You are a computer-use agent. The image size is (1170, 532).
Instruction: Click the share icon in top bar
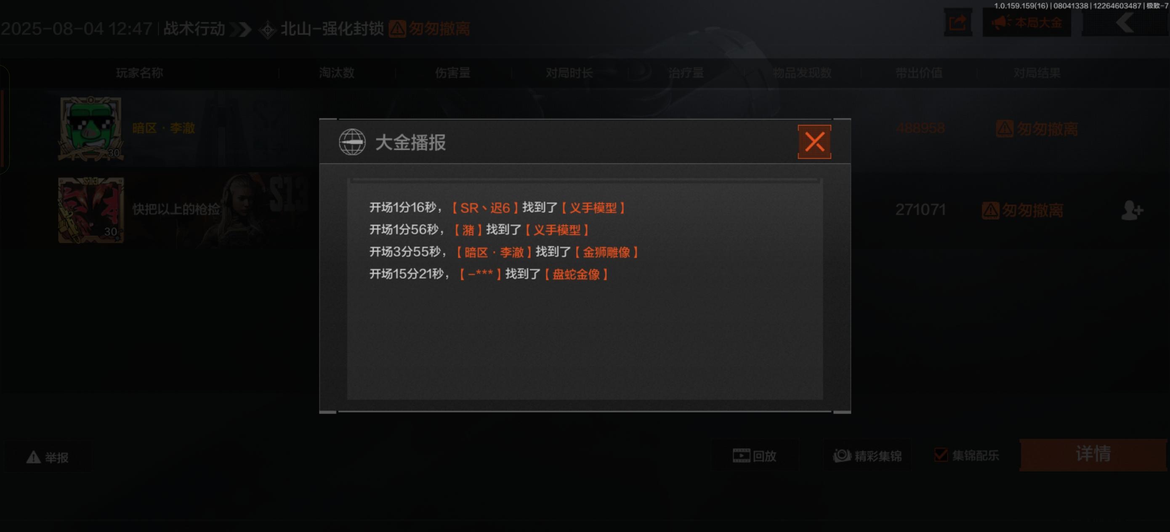[958, 22]
